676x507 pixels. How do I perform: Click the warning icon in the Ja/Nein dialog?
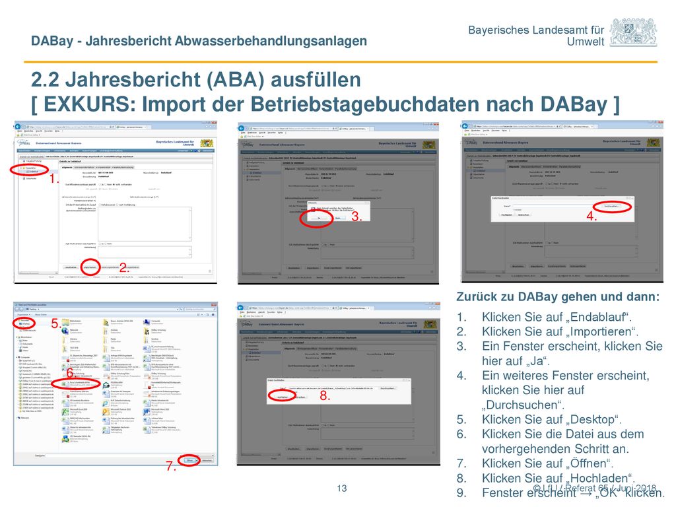click(313, 209)
